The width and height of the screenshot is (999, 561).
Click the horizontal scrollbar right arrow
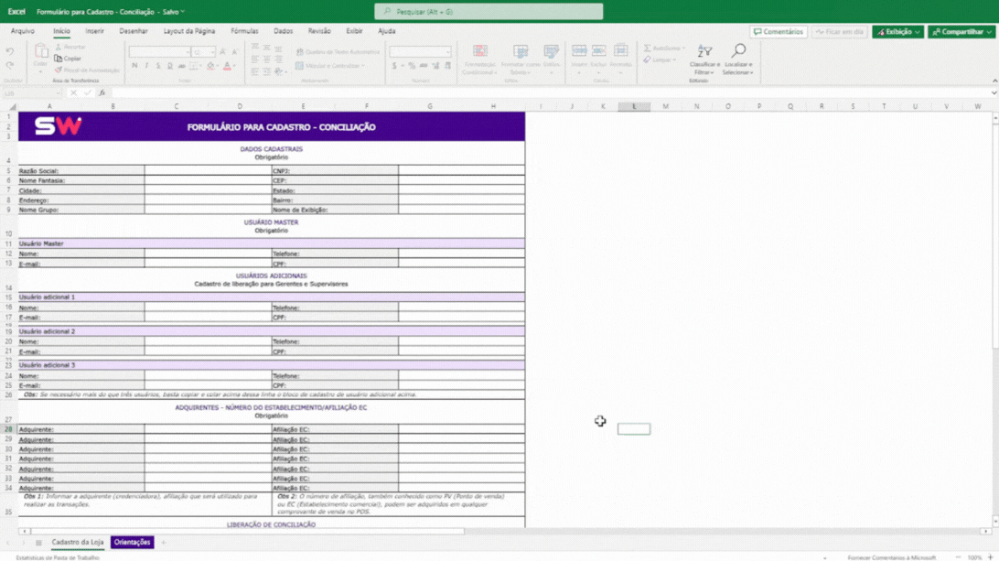[x=985, y=531]
